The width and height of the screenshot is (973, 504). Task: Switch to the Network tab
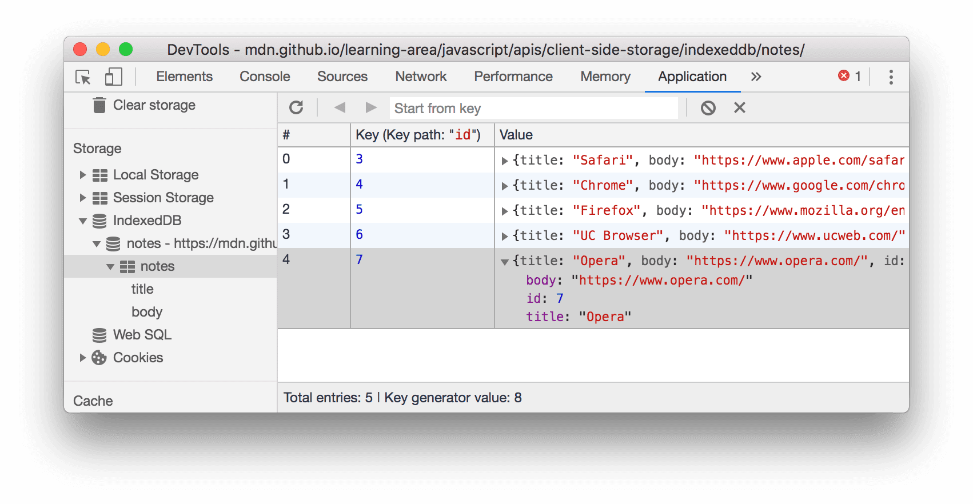point(421,77)
